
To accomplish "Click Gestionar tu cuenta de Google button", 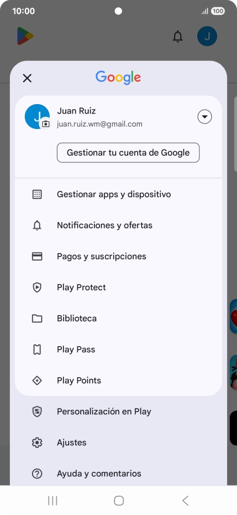I will [128, 153].
